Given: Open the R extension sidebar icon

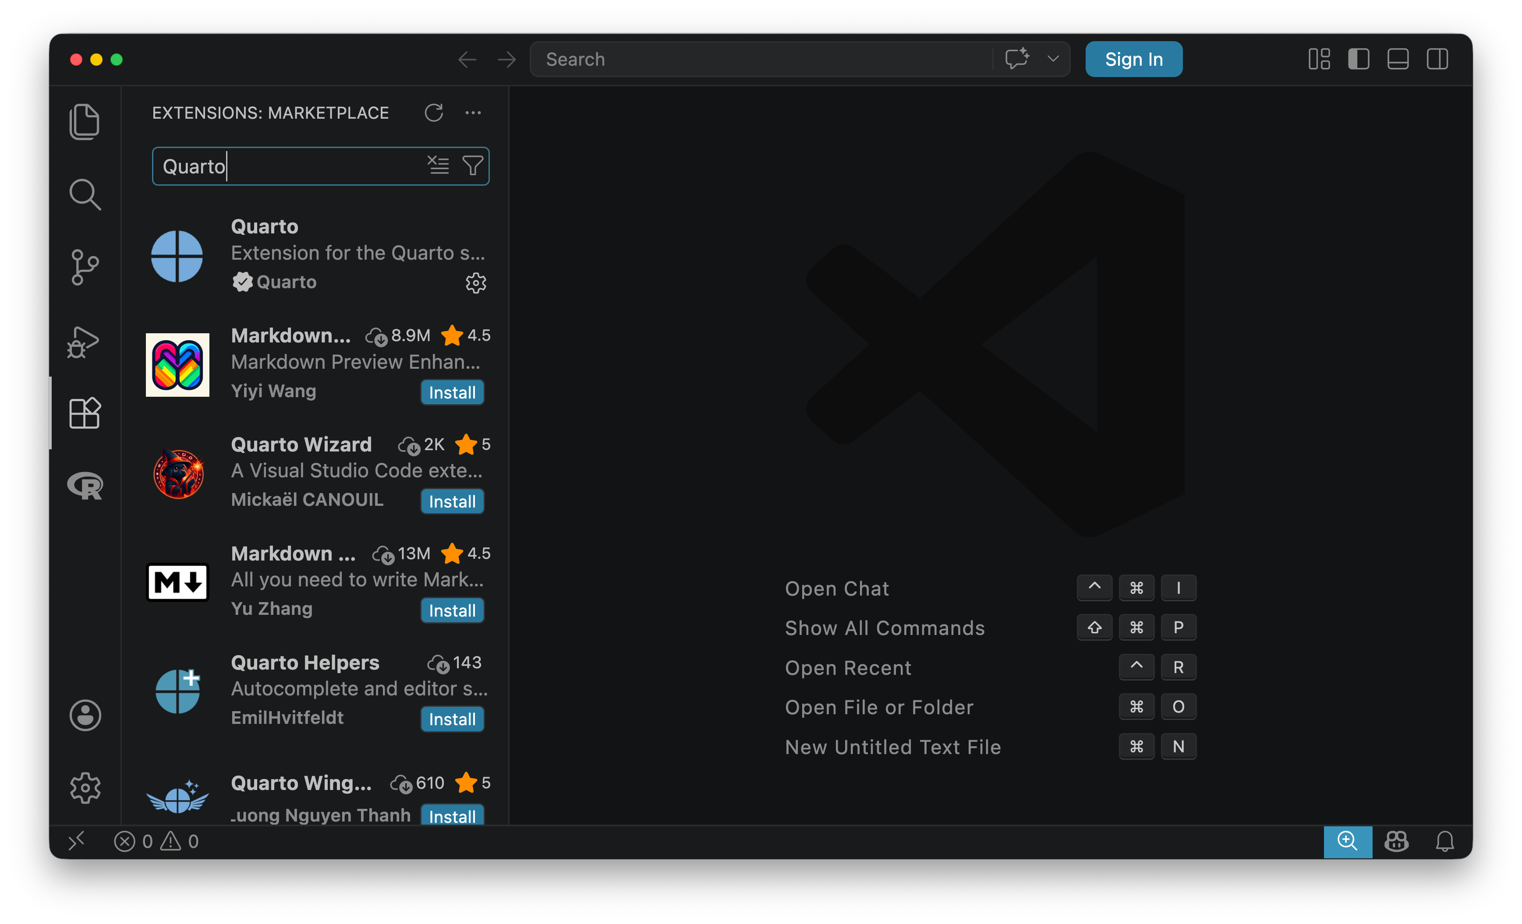Looking at the screenshot, I should tap(85, 486).
